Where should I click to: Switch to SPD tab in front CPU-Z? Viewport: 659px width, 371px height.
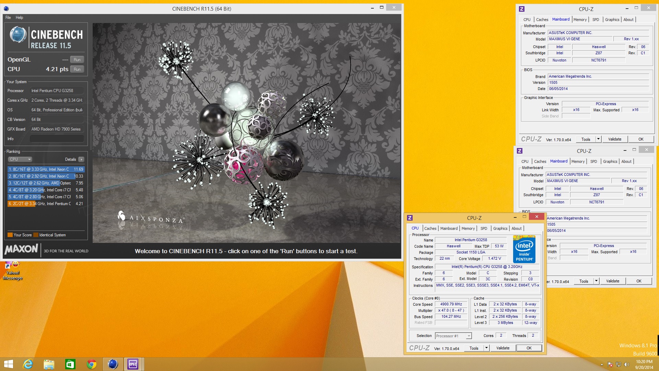point(484,228)
